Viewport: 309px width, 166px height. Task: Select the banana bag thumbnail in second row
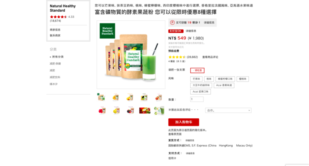click(x=116, y=110)
